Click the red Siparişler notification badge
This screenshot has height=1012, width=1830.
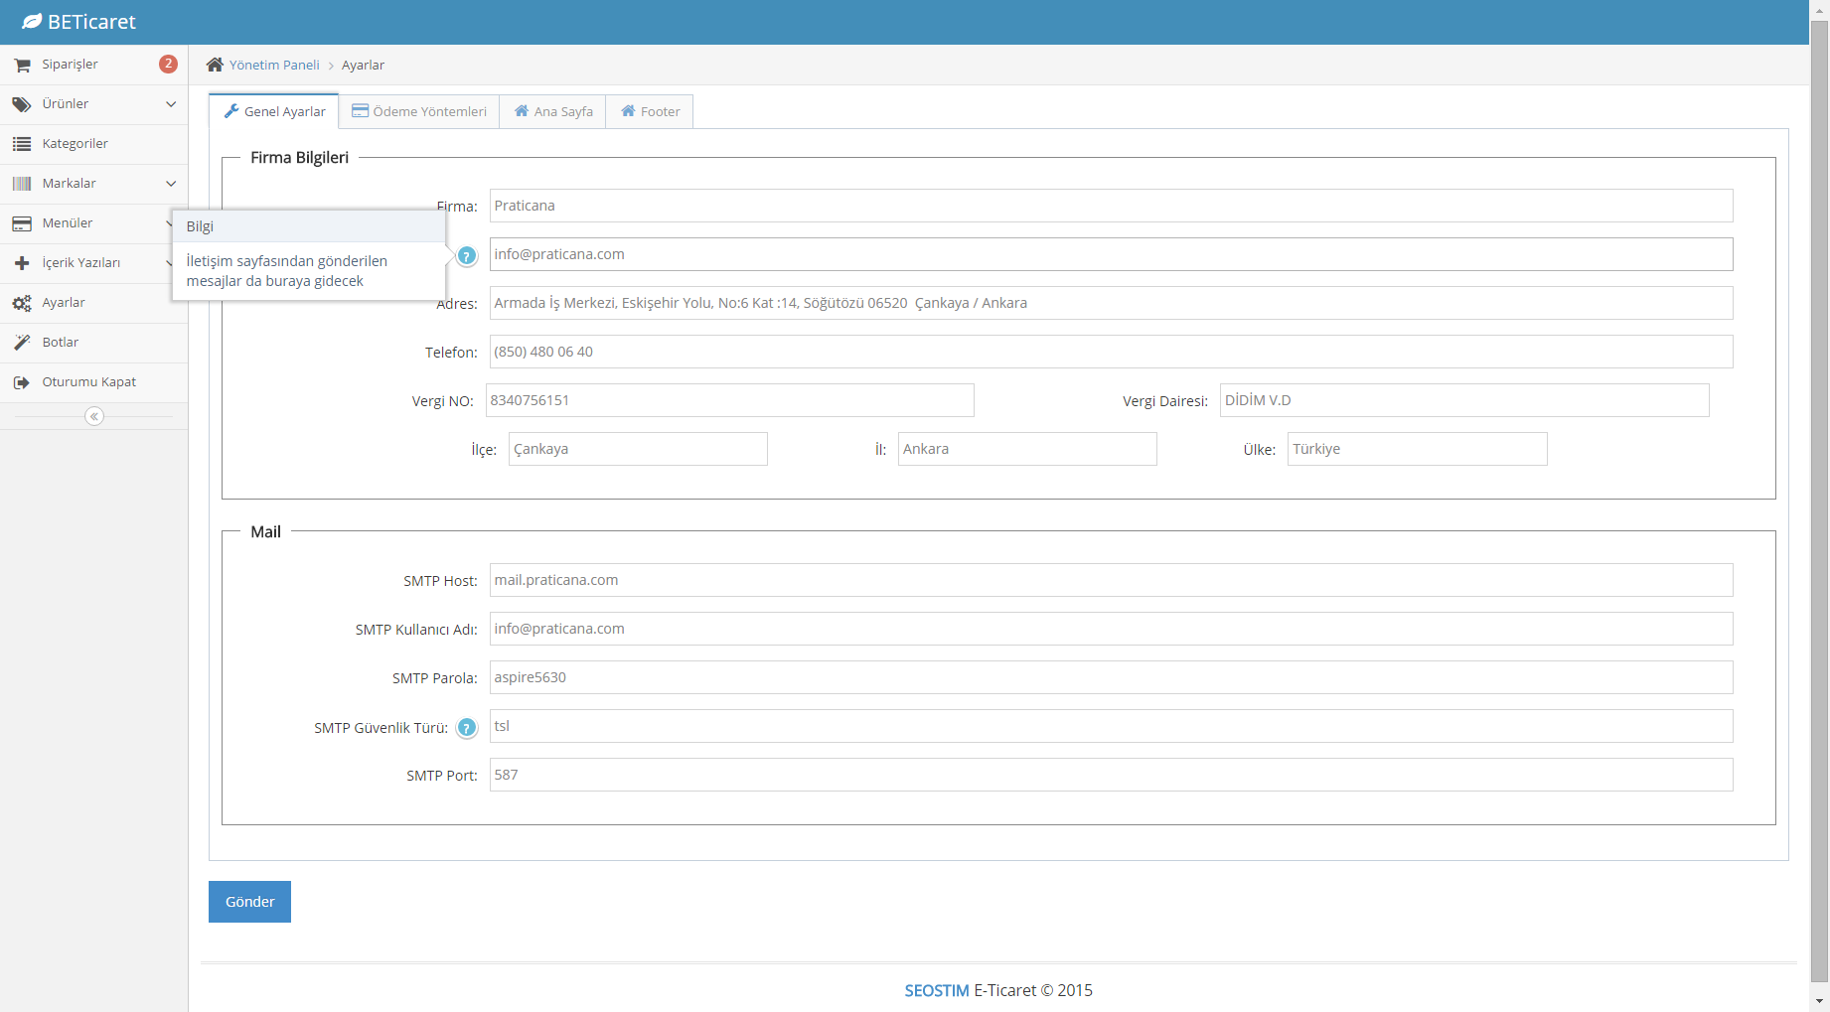pyautogui.click(x=168, y=64)
